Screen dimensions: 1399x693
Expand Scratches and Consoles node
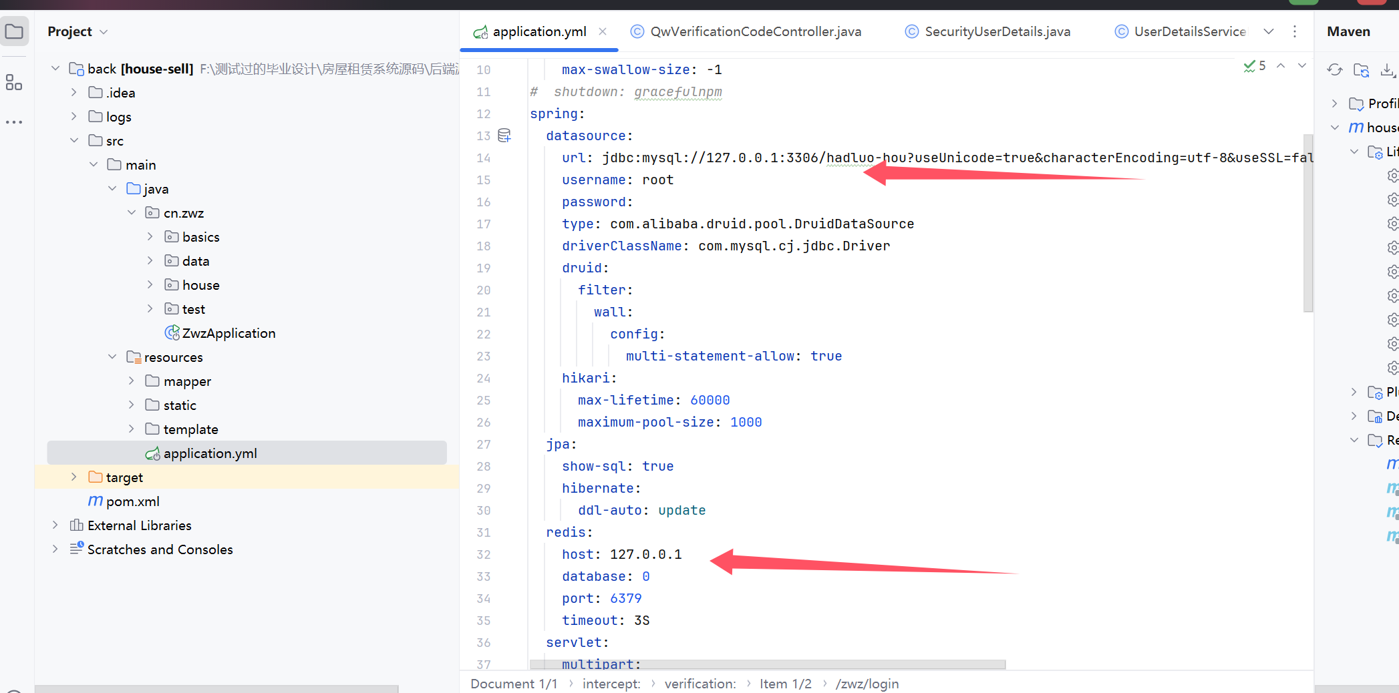(55, 549)
